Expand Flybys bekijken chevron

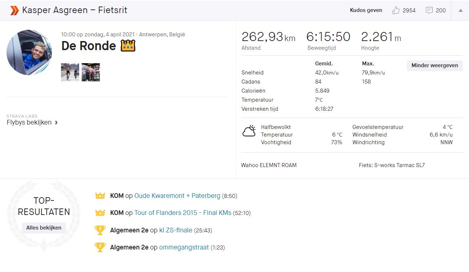56,123
